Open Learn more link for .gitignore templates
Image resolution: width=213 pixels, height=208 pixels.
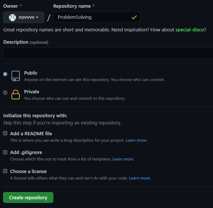pyautogui.click(x=123, y=159)
